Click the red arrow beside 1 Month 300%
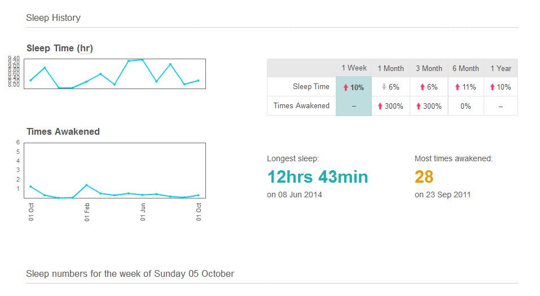540x296 pixels. (x=380, y=106)
